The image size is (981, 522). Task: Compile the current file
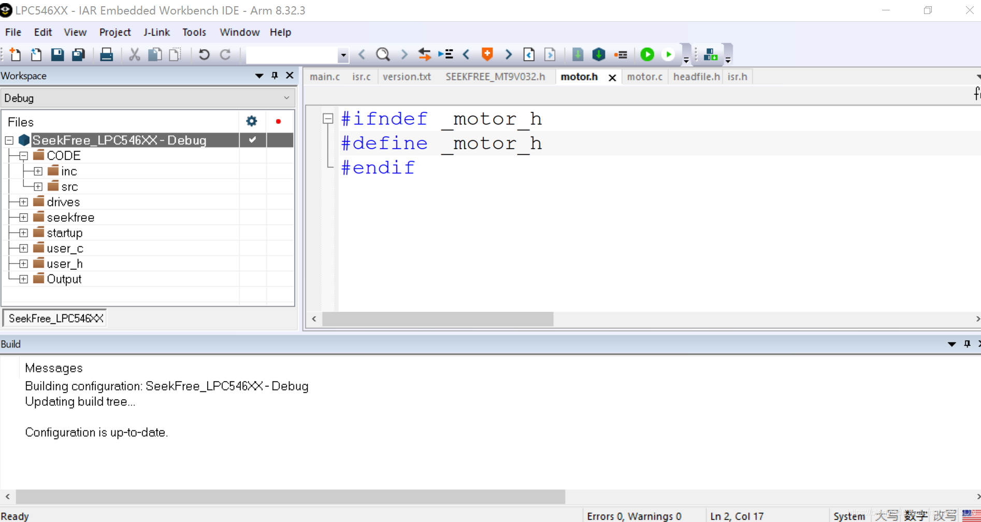tap(578, 54)
